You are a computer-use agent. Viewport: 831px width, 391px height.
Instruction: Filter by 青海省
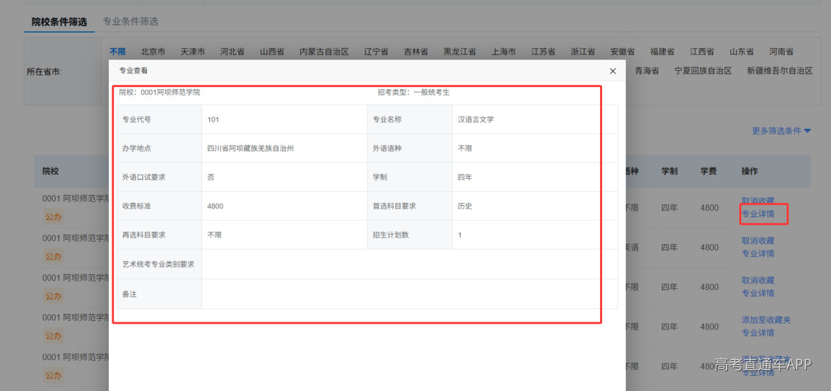click(647, 71)
